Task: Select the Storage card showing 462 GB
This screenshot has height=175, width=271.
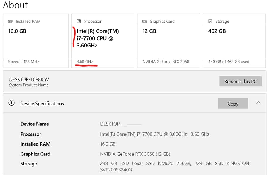Action: (x=234, y=41)
